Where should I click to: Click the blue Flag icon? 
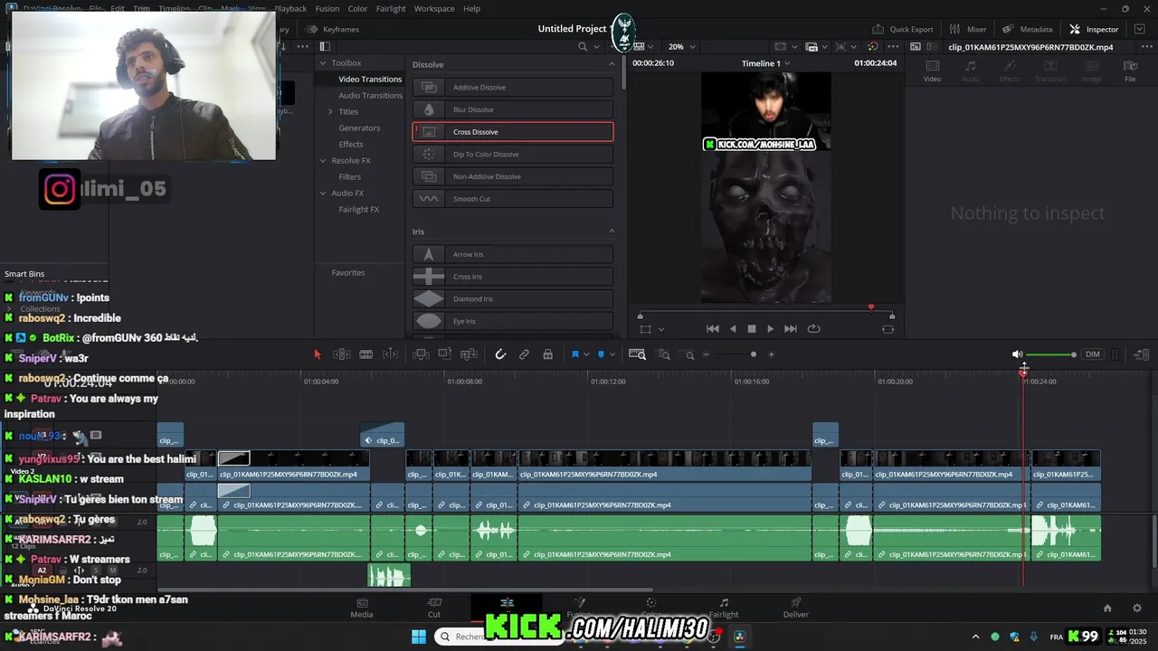pos(574,354)
